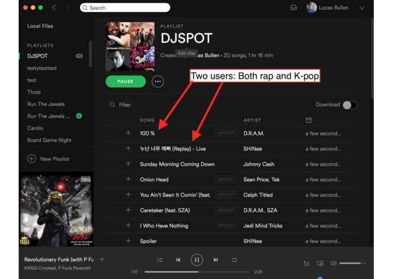The height and width of the screenshot is (279, 393).
Task: Click the now-playing album artwork
Action: pos(57,209)
